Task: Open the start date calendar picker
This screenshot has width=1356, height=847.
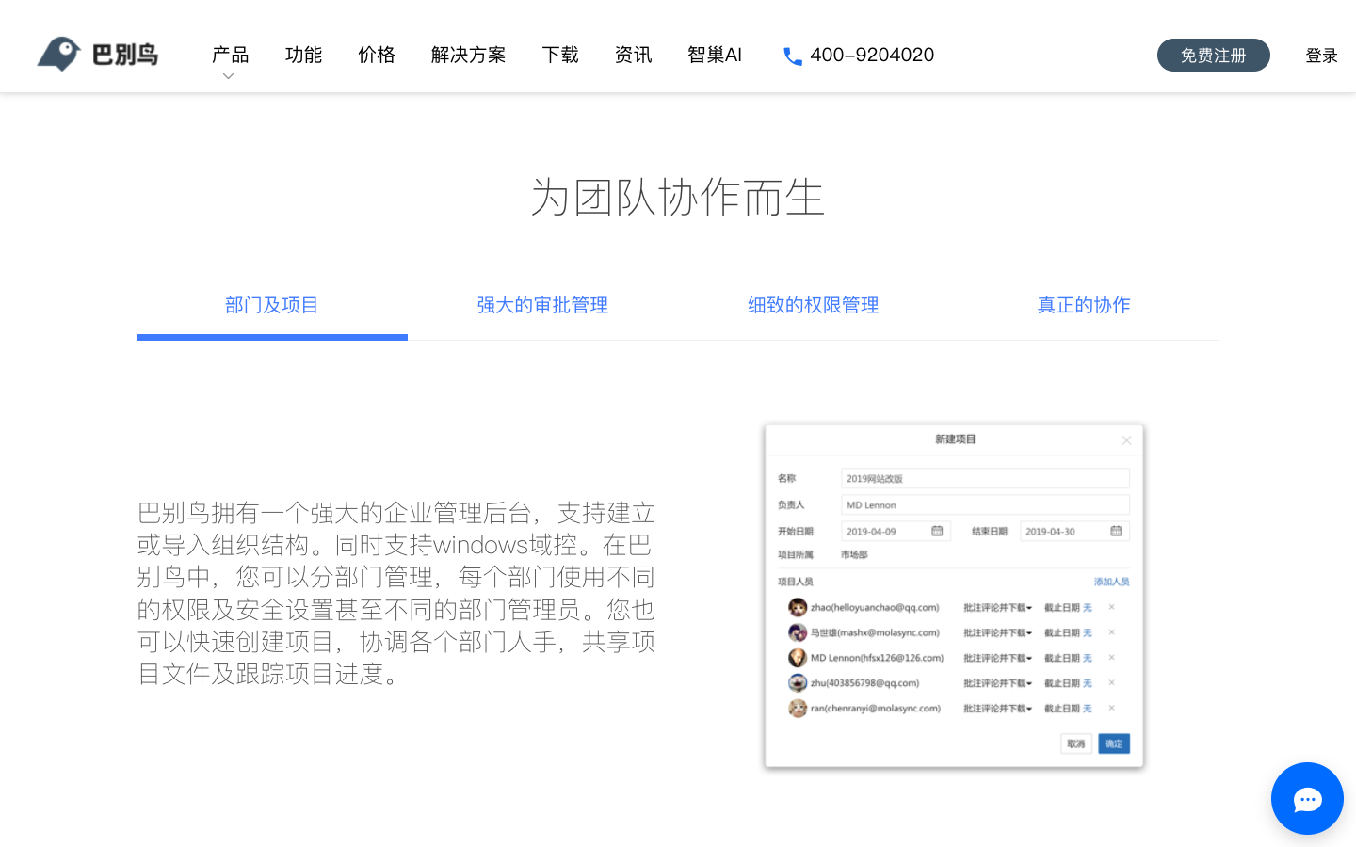Action: click(x=936, y=531)
